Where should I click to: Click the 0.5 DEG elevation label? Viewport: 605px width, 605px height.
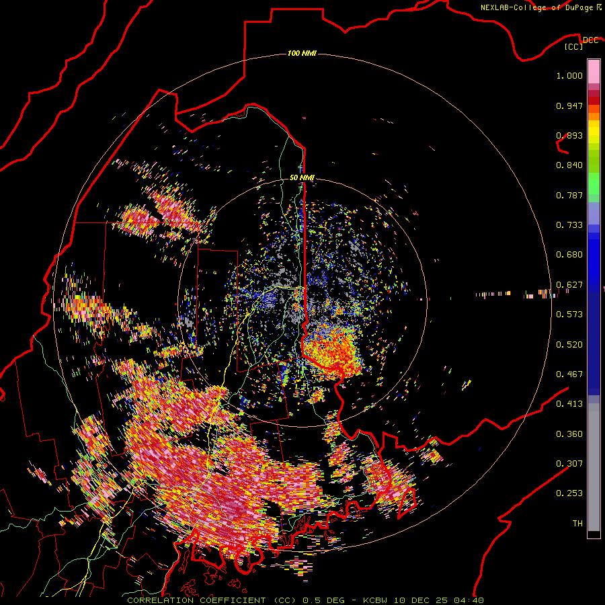click(325, 600)
